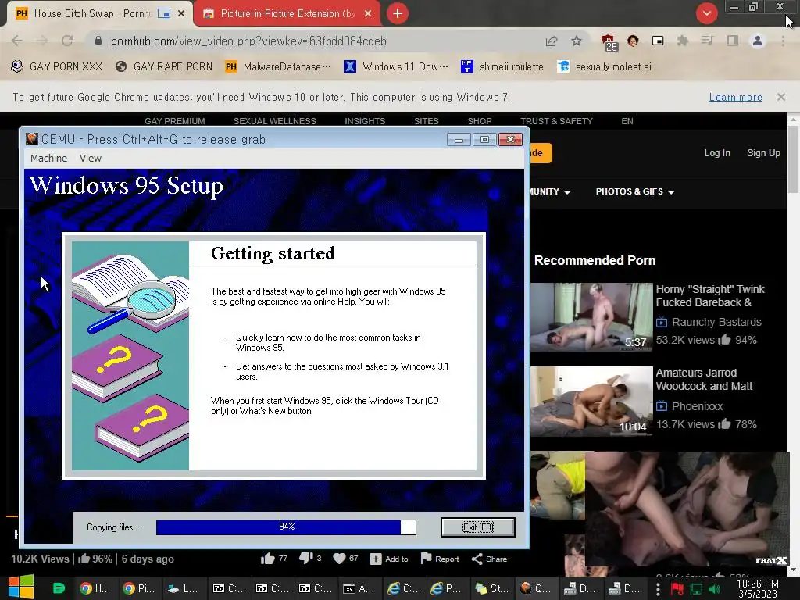Click the heart favorite icon showing 67

point(339,559)
